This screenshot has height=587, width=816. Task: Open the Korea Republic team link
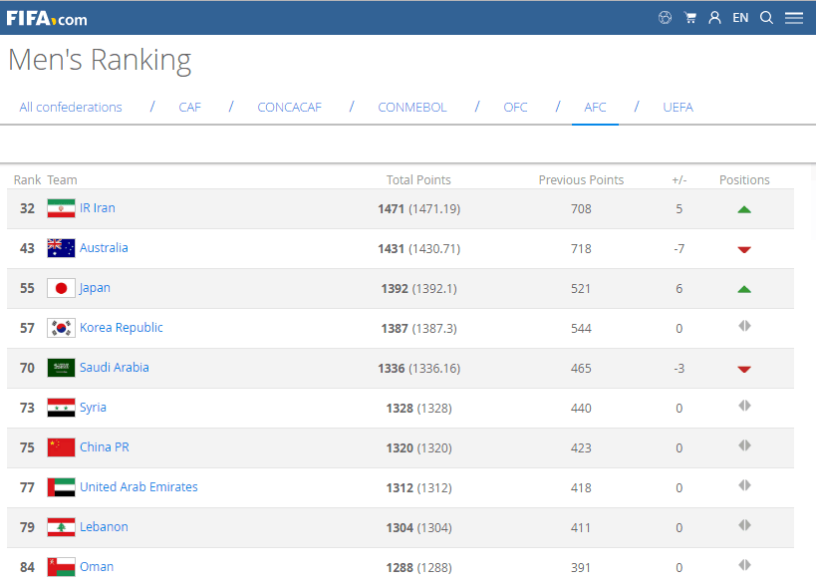pyautogui.click(x=122, y=328)
